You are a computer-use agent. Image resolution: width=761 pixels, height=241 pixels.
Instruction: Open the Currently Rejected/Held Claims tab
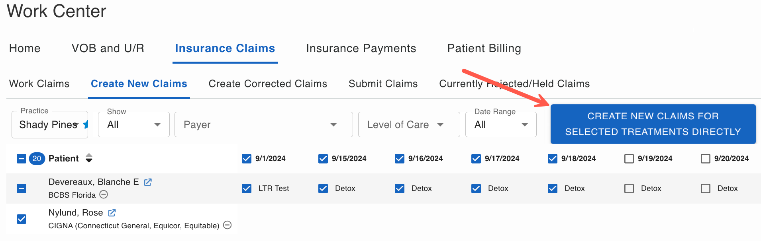(x=514, y=84)
